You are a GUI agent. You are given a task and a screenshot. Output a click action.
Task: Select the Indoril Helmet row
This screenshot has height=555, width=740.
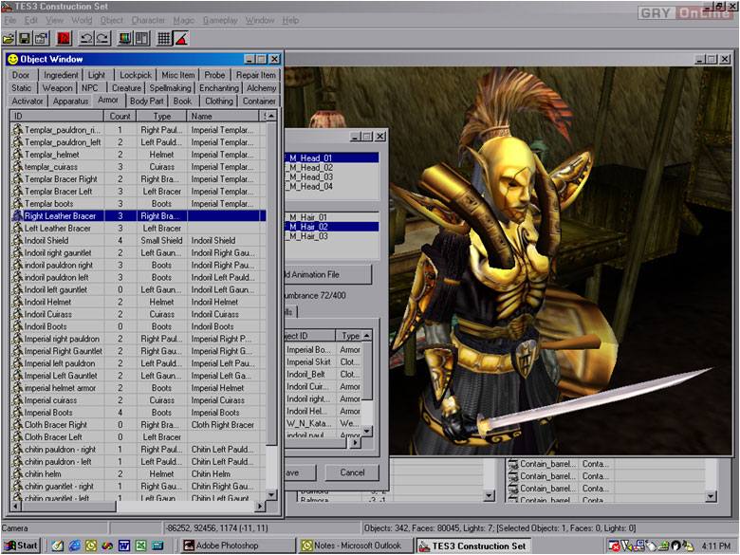139,302
